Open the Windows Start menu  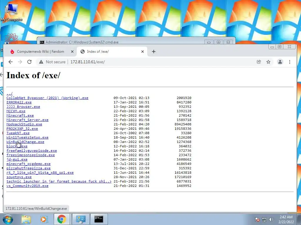(x=8, y=219)
